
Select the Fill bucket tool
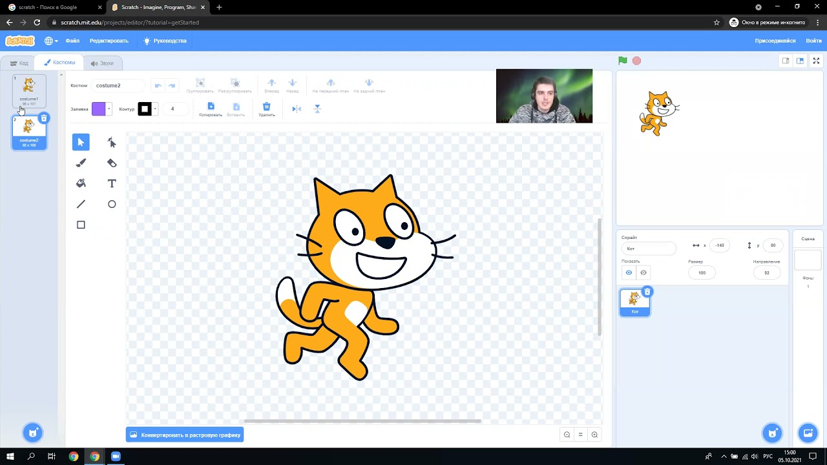(81, 183)
